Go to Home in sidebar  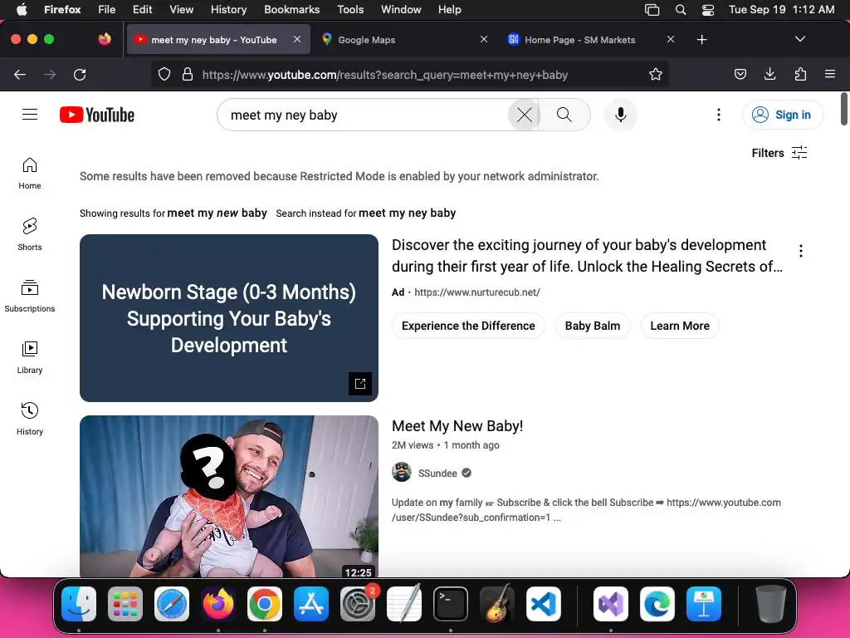[x=30, y=174]
